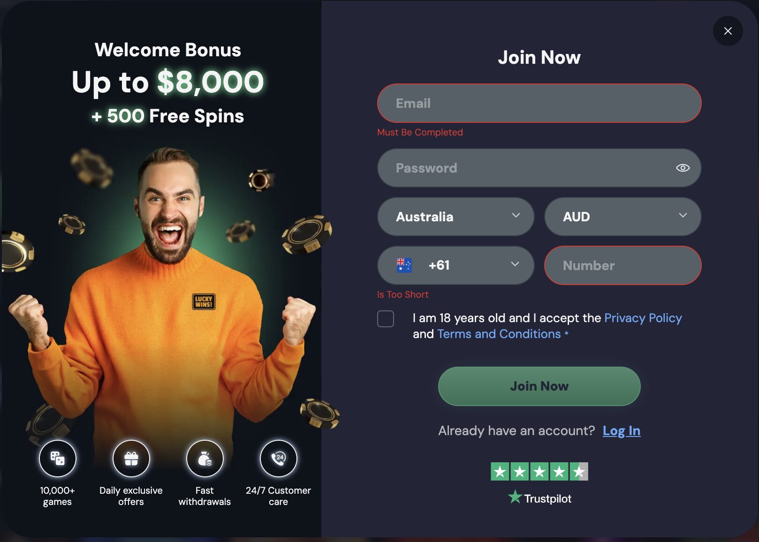Click the Trustpilot star logo

515,497
